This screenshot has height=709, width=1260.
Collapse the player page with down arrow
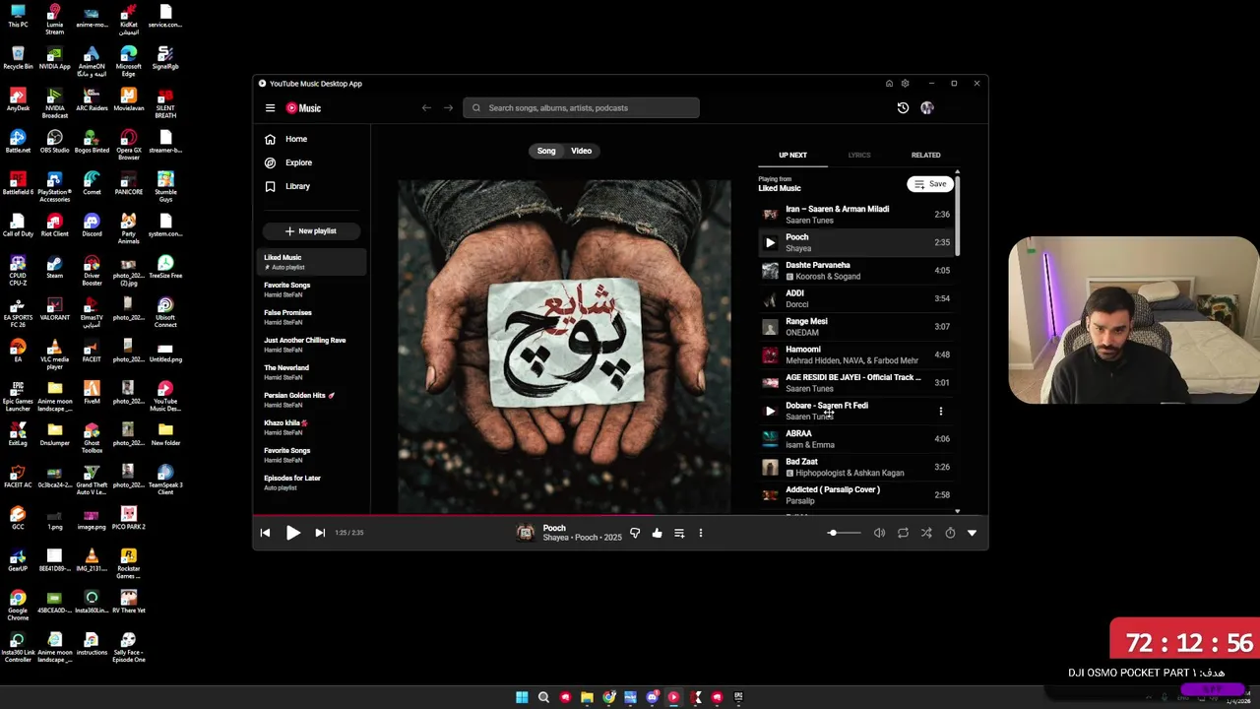972,533
